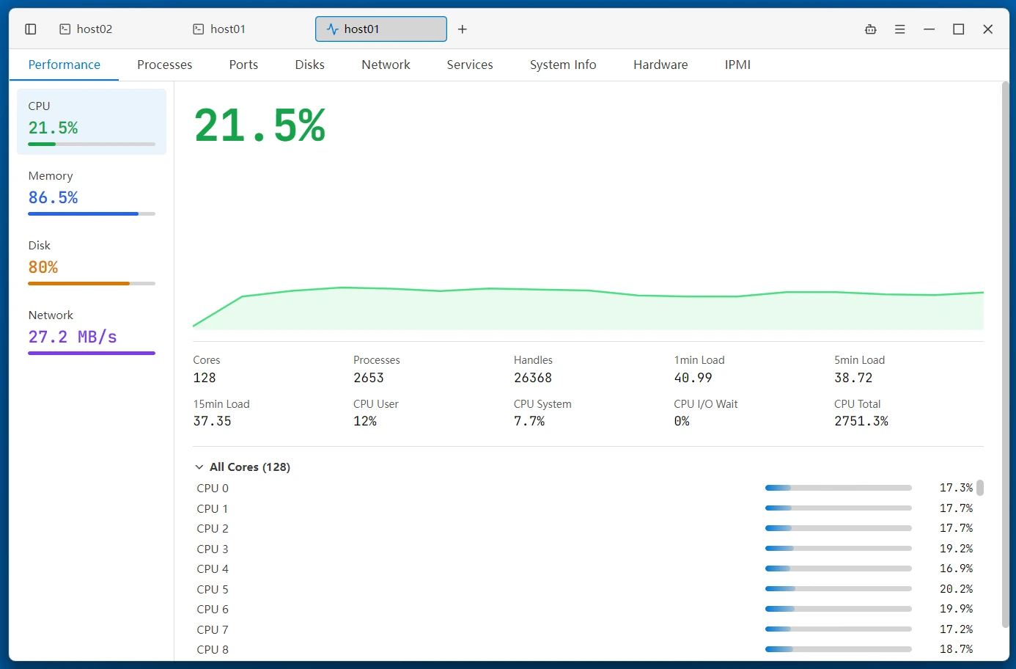Viewport: 1016px width, 669px height.
Task: Toggle the sidebar panel icon
Action: coord(31,29)
